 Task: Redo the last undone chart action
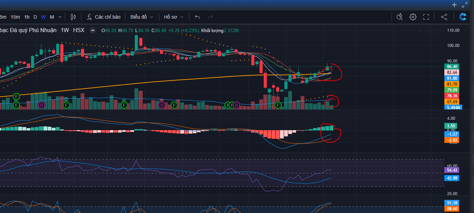pos(210,17)
